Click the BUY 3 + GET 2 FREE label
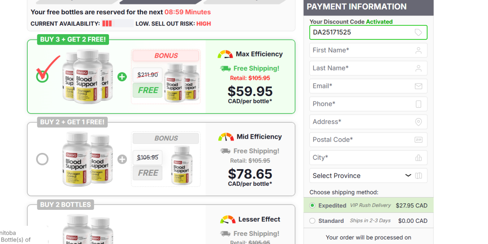 (73, 39)
